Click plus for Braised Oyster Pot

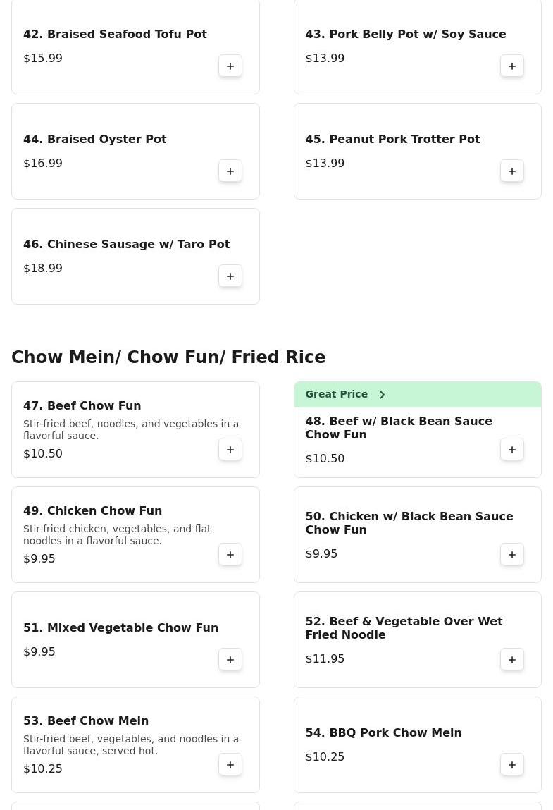pyautogui.click(x=230, y=171)
